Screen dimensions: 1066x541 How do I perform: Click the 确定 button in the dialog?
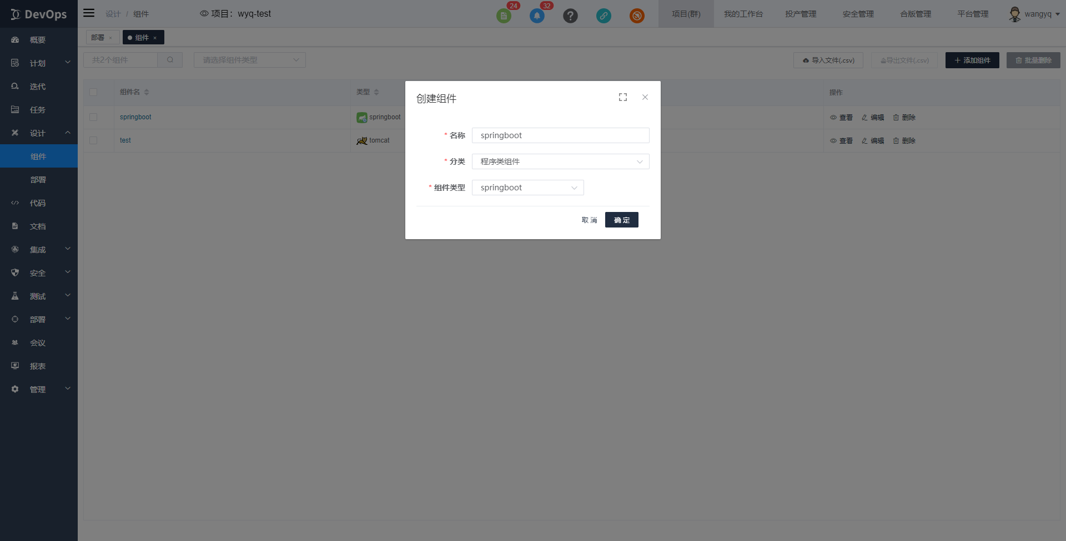(621, 220)
